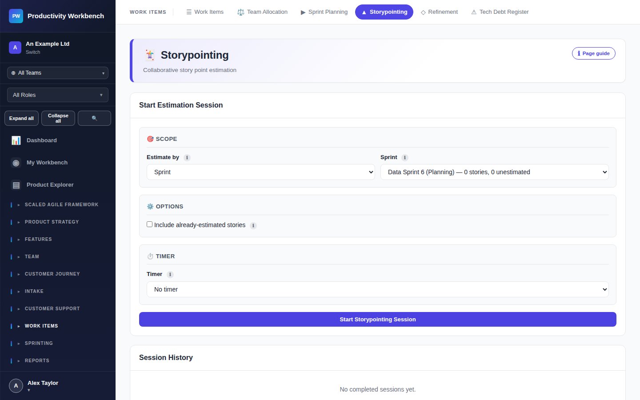
Task: Click the Productivity Workbench title
Action: 66,16
